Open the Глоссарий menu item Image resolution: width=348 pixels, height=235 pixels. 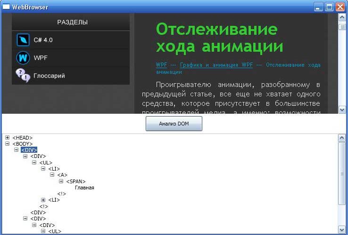[49, 75]
